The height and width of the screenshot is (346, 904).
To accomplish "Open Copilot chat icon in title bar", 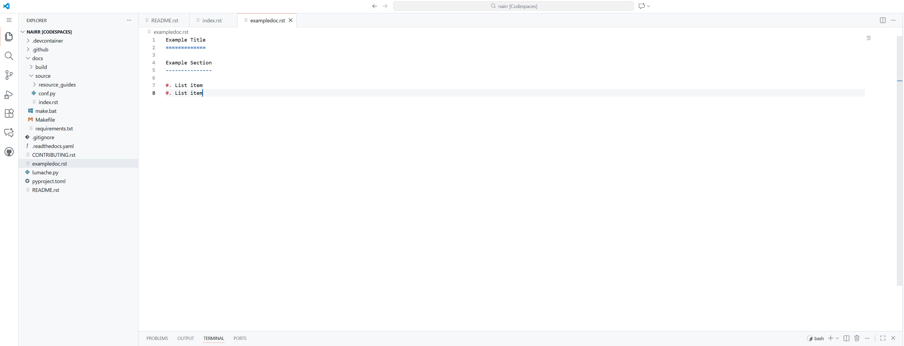I will 641,6.
